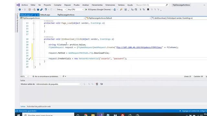Close the Default.aspx.cs tab

point(38,15)
